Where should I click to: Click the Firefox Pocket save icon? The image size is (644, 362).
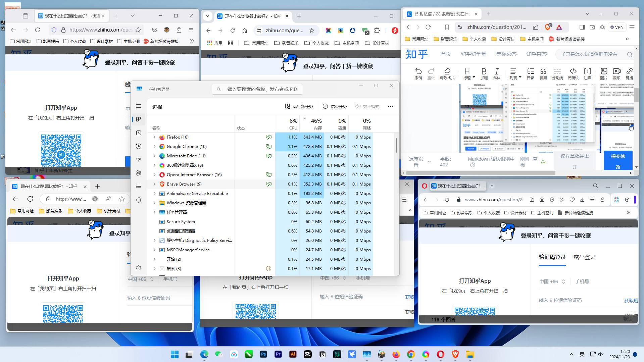155,30
